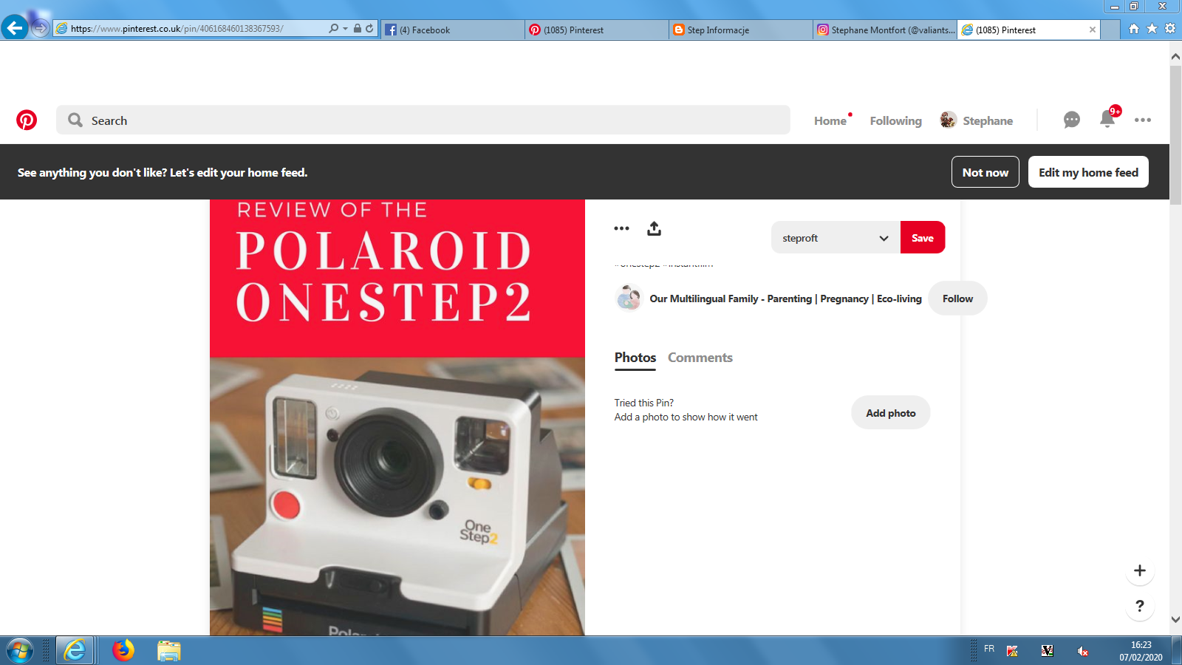Click the taskbar clock showing 16:23
This screenshot has width=1182, height=665.
coord(1141,651)
